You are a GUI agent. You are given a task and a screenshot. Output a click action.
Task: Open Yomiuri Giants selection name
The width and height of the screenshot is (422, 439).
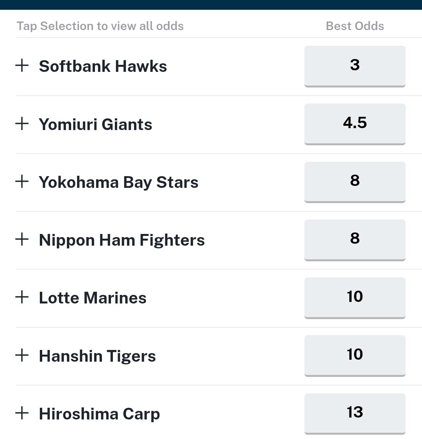click(x=95, y=125)
